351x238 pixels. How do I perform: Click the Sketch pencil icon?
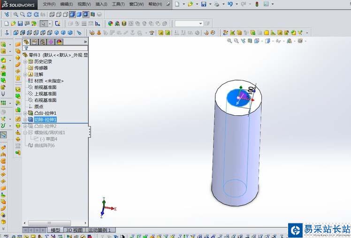(58, 23)
